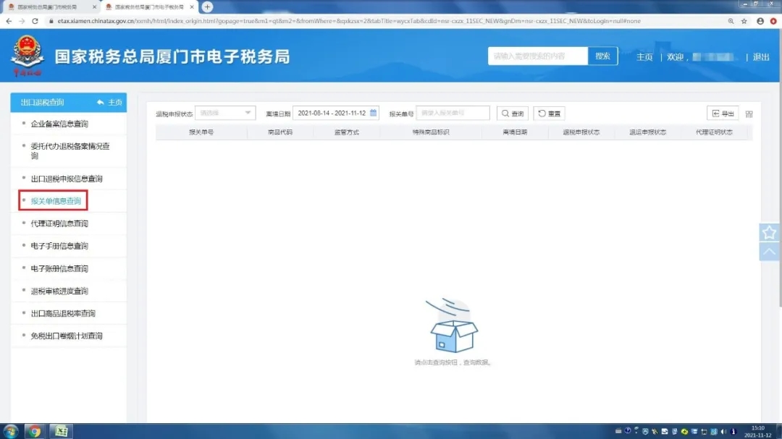Go to 主页 link in top header
This screenshot has width=782, height=439.
[644, 57]
